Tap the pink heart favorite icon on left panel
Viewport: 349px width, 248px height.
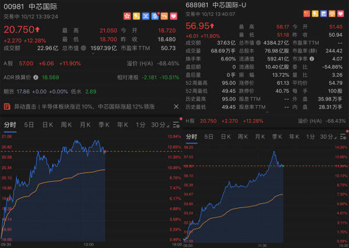click(x=173, y=15)
